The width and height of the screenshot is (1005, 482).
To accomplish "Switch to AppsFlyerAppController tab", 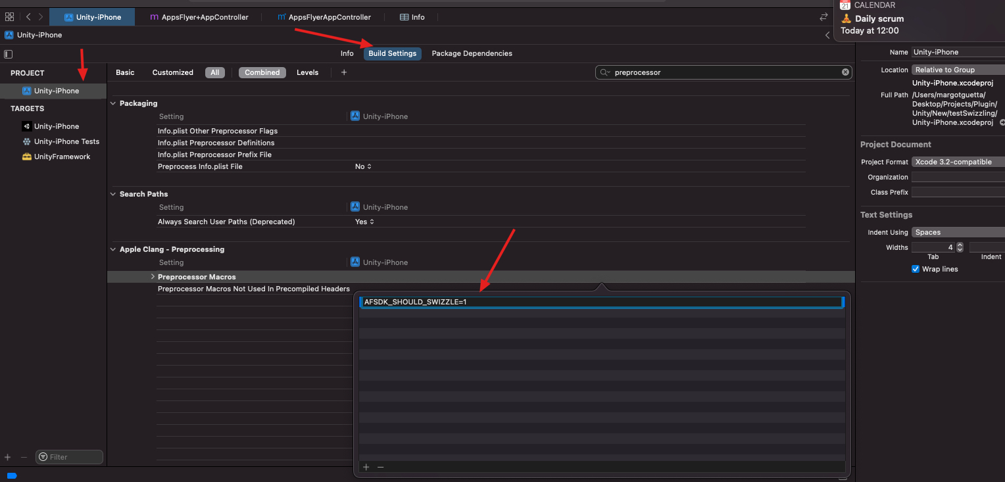I will point(324,17).
